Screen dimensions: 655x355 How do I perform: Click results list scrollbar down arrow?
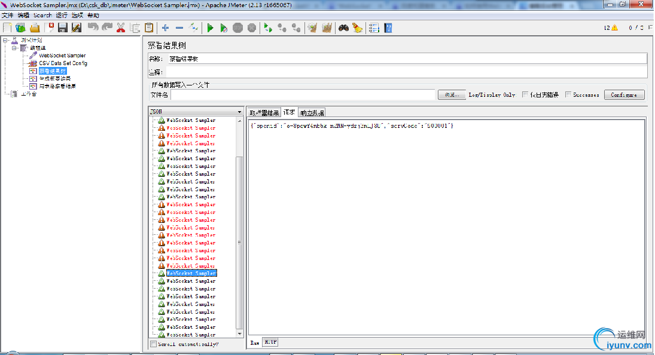coord(239,333)
